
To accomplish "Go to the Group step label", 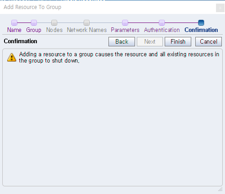I will [x=34, y=30].
